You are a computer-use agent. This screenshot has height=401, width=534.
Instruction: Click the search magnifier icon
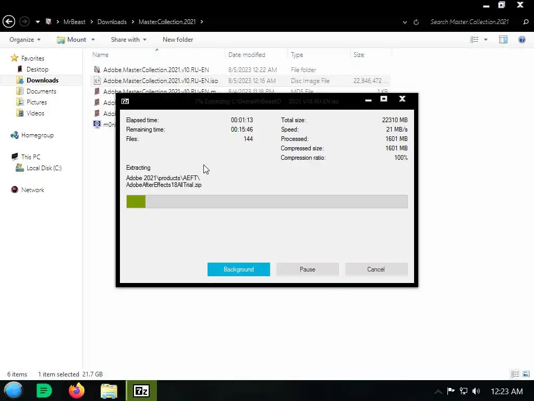click(x=526, y=22)
